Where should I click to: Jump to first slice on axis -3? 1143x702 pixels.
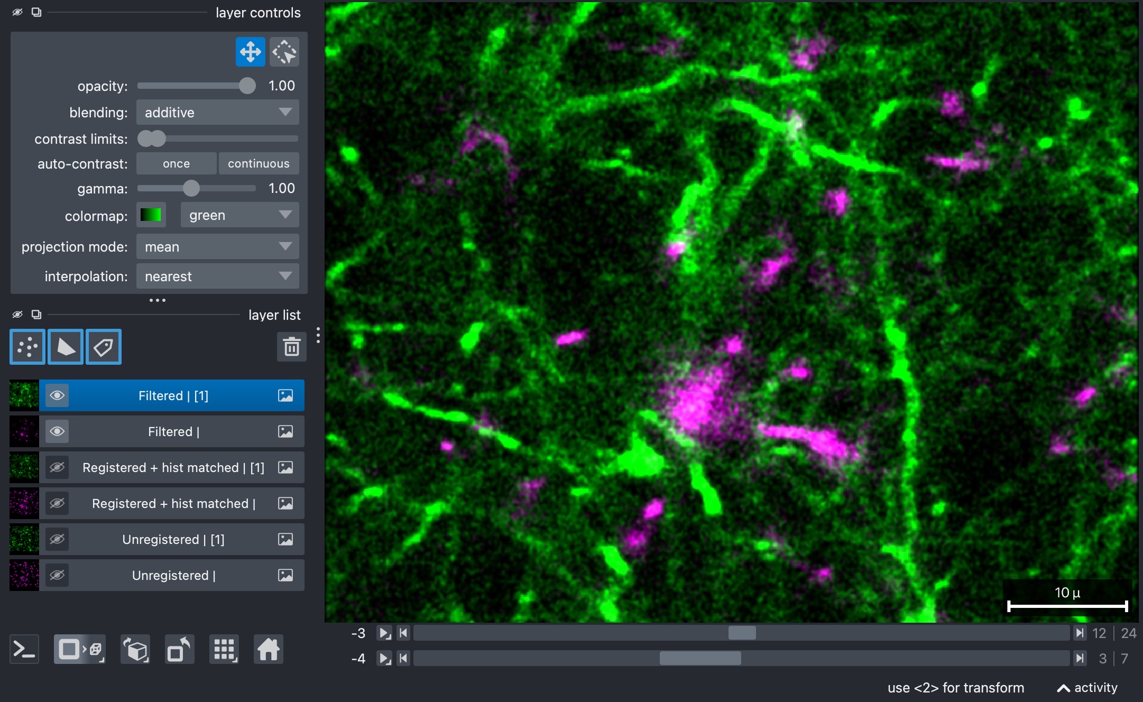[x=403, y=633]
